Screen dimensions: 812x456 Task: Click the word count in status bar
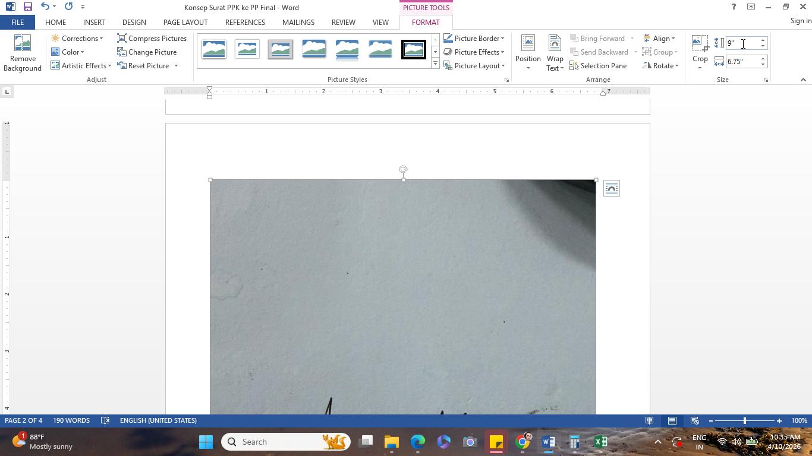coord(71,420)
